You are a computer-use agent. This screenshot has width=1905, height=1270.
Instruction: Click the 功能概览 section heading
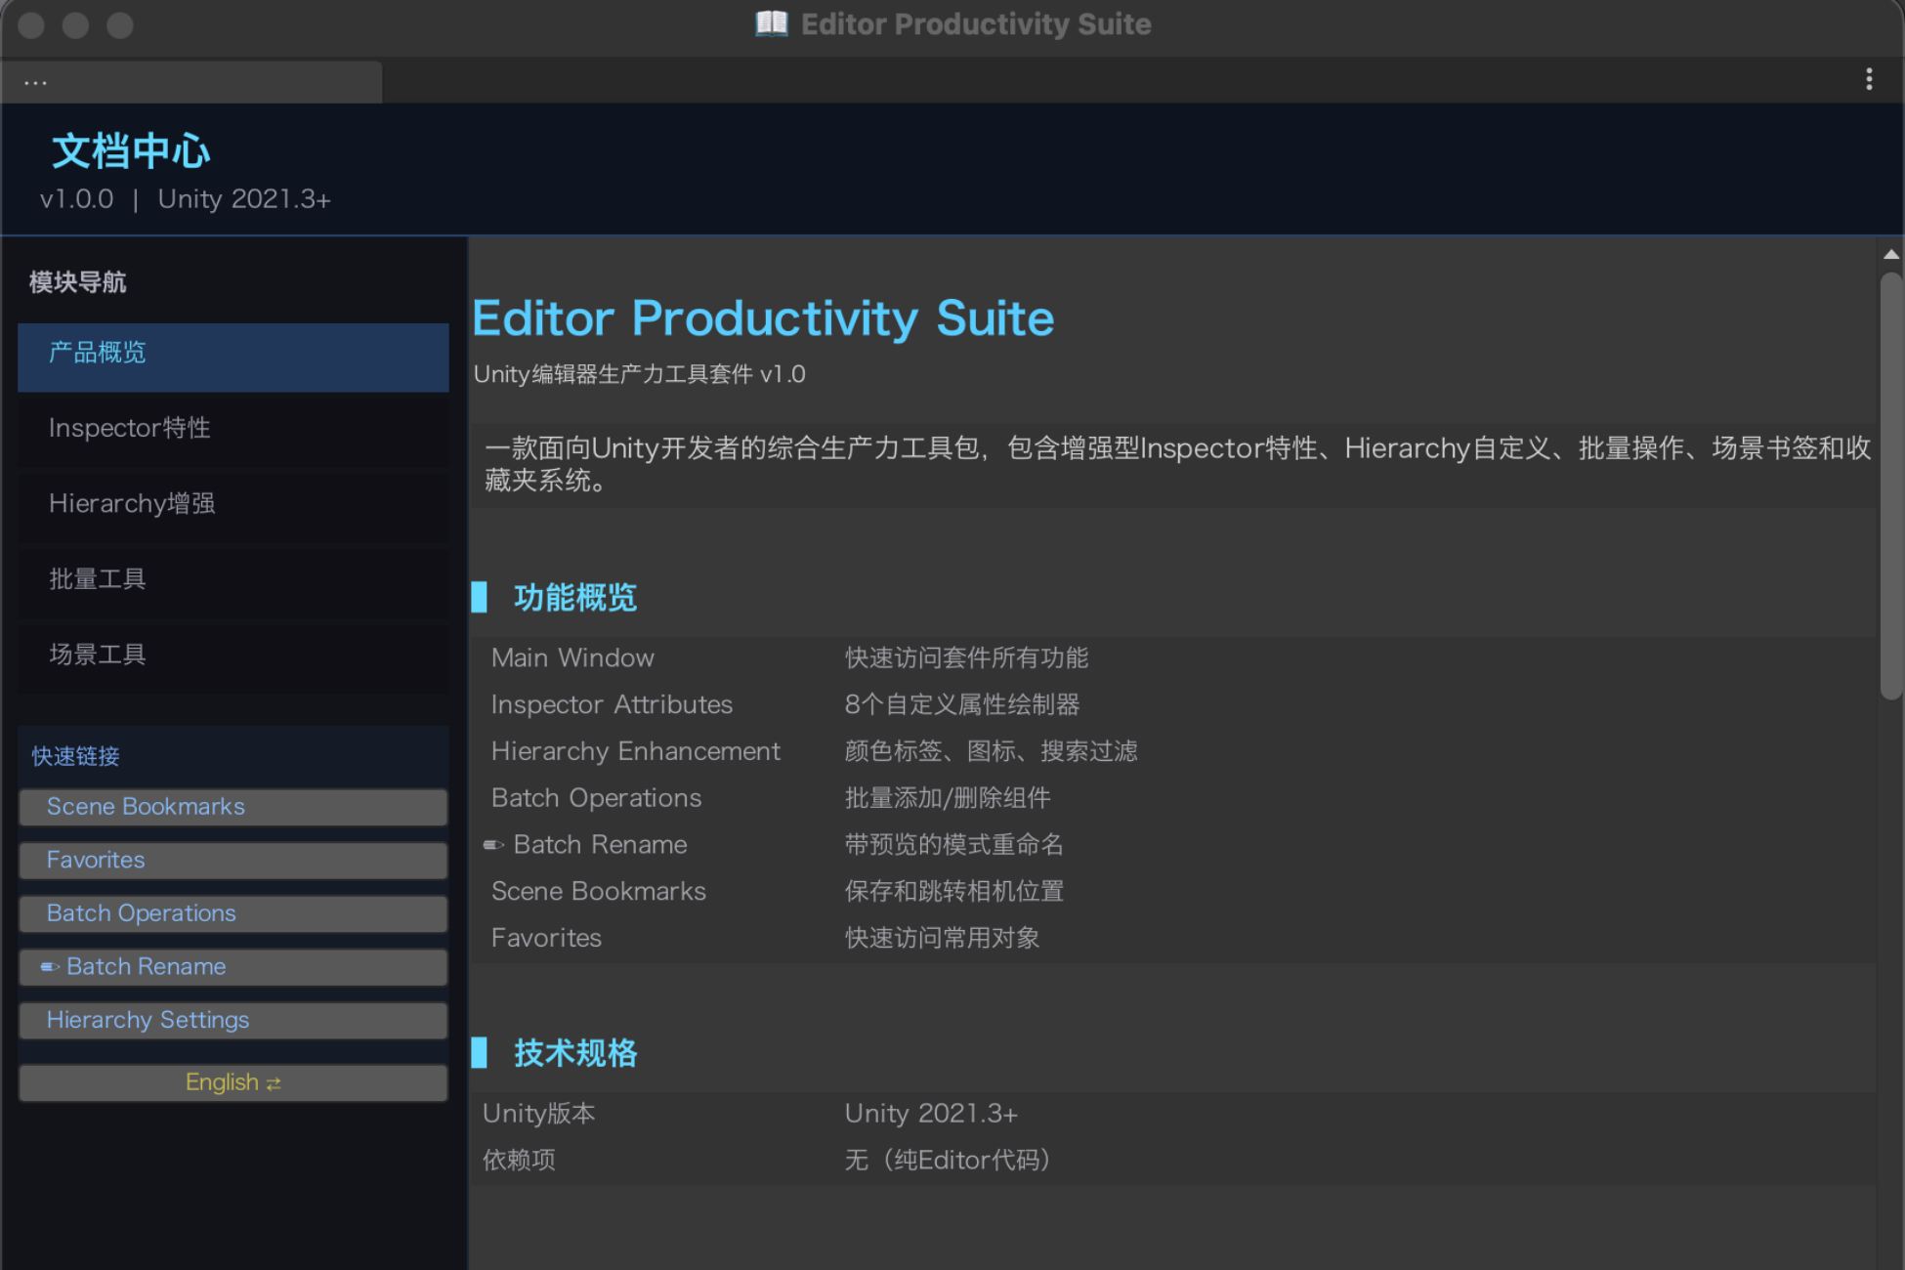coord(575,598)
